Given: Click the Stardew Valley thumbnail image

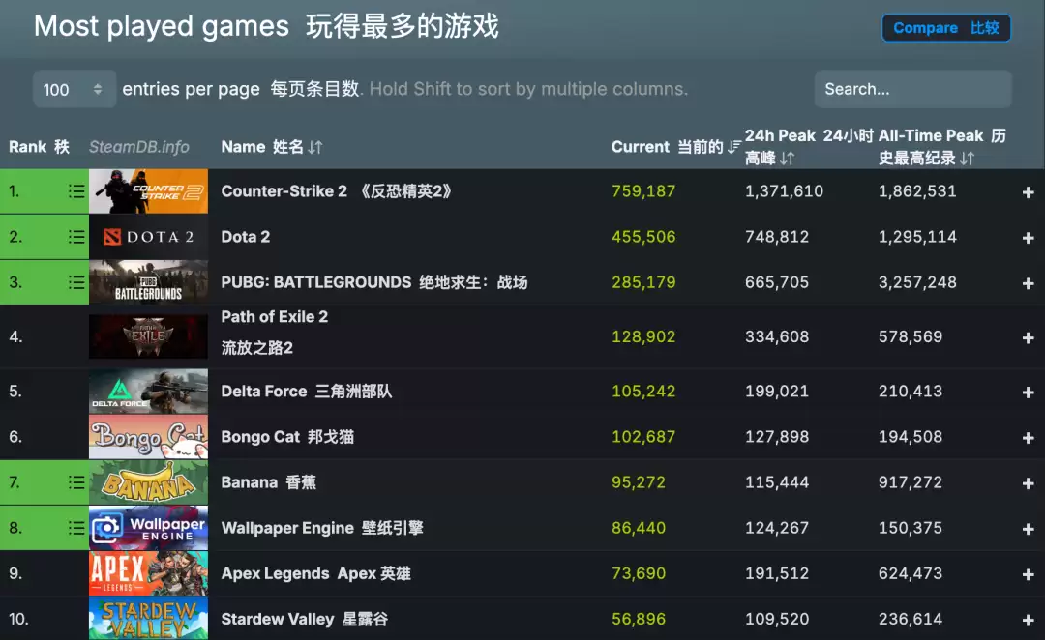Looking at the screenshot, I should tap(148, 619).
